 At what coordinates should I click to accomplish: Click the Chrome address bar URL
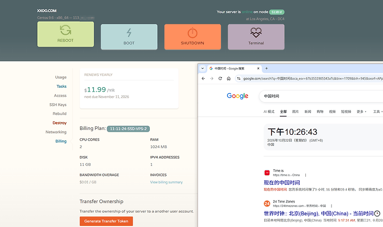[313, 78]
